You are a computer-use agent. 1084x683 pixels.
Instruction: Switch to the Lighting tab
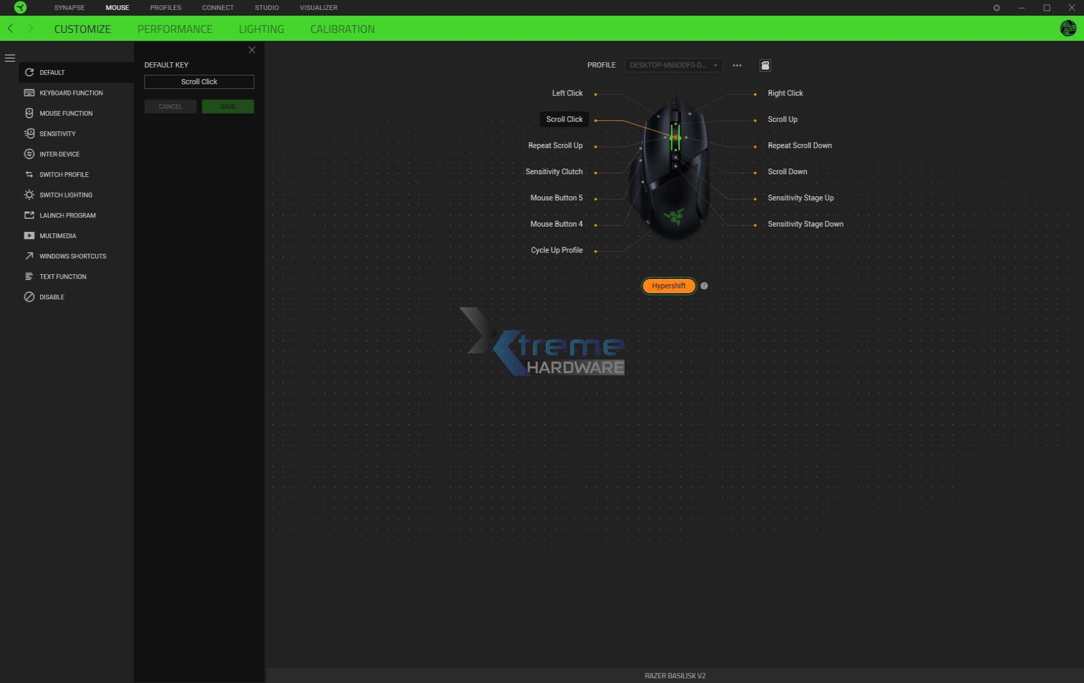(261, 29)
